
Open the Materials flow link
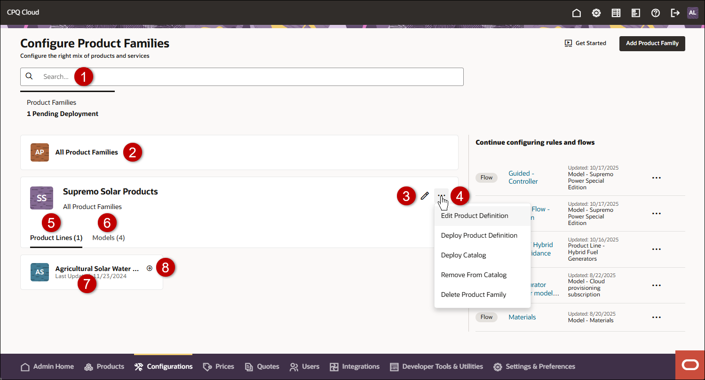(x=522, y=317)
